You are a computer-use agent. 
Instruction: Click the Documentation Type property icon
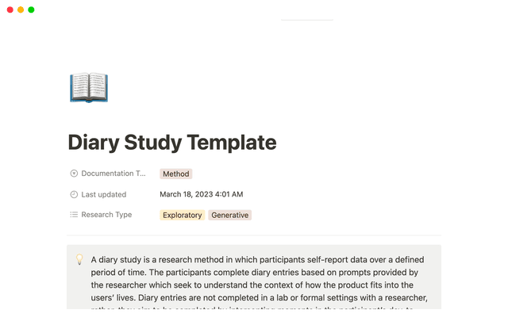click(x=74, y=174)
